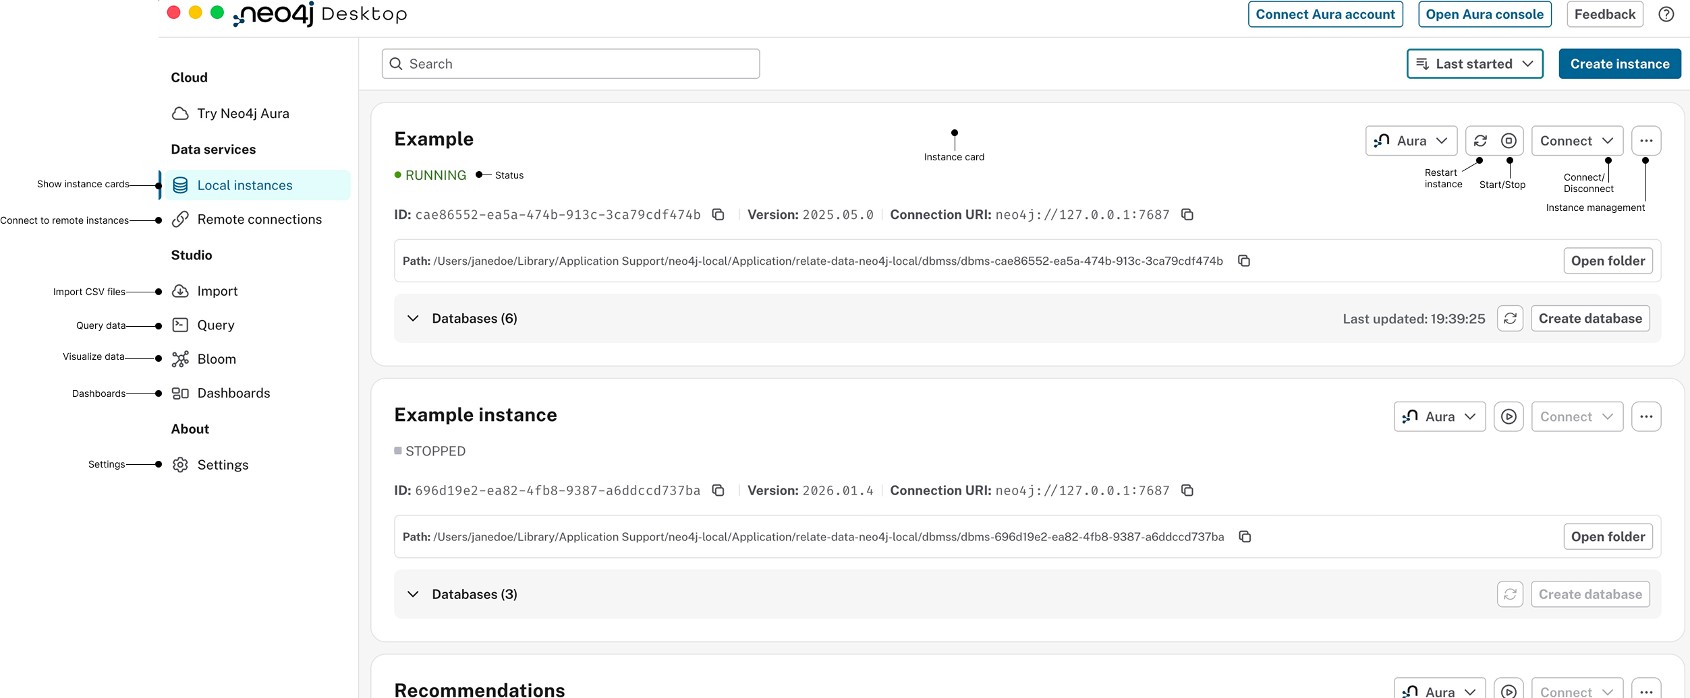
Task: Open Connect dropdown on Example instance card
Action: click(x=1577, y=417)
